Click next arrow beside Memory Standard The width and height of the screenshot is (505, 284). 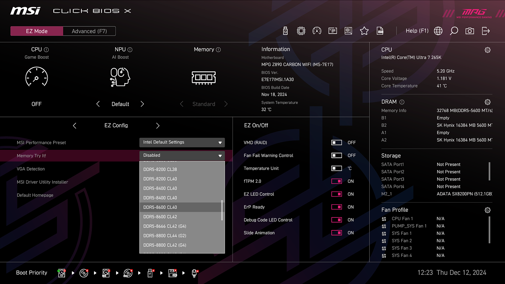click(226, 104)
